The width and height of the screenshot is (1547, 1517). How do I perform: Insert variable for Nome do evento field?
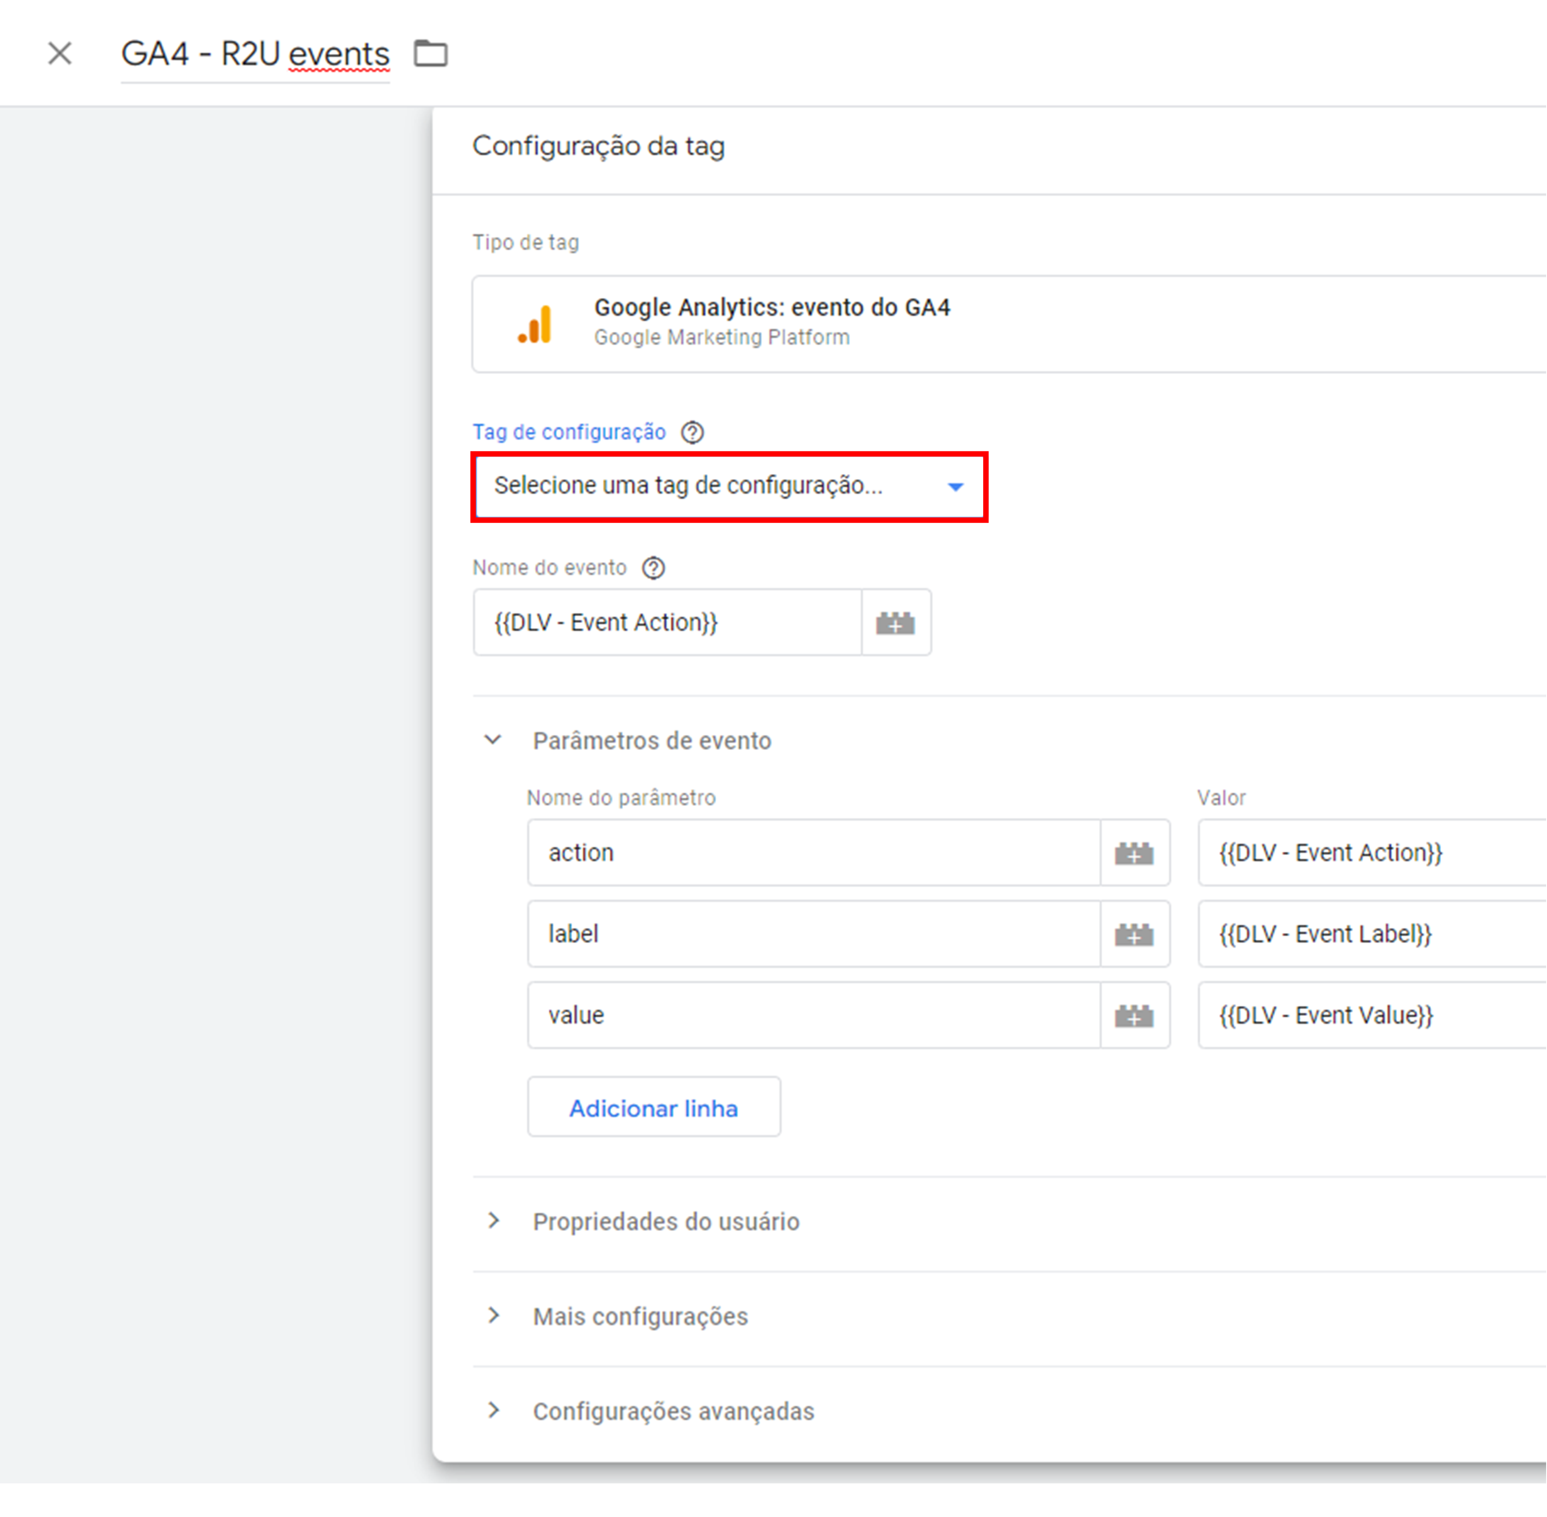(897, 622)
